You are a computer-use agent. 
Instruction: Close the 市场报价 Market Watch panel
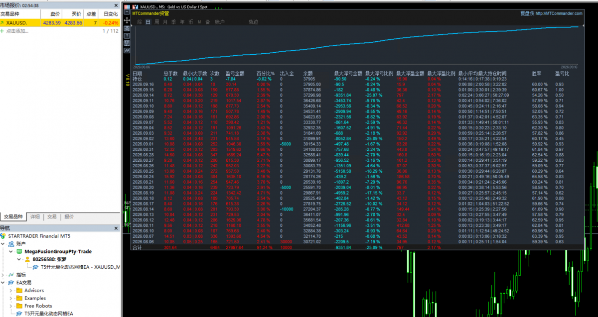(116, 5)
